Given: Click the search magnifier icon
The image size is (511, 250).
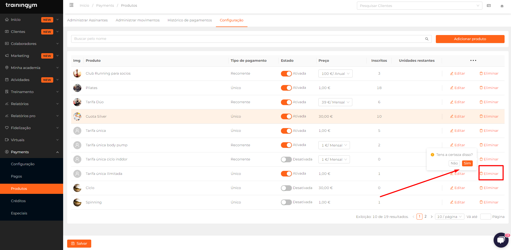Looking at the screenshot, I should (x=427, y=39).
